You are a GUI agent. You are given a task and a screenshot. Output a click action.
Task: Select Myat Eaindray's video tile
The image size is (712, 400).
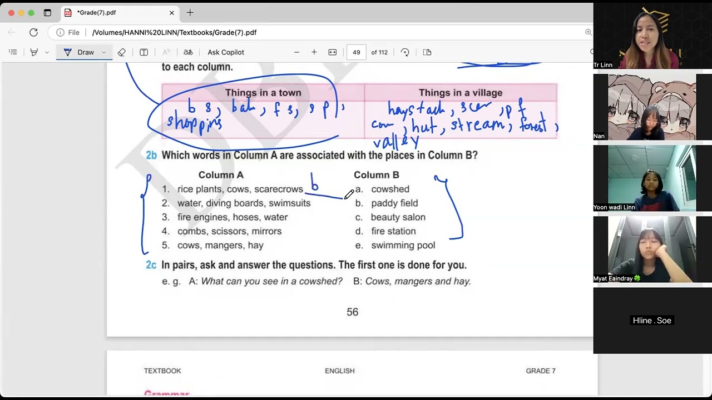(652, 249)
